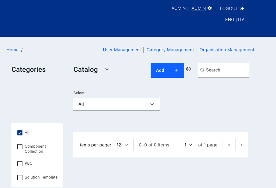Go to previous page using the left caret icon
This screenshot has height=188, width=276.
(229, 145)
